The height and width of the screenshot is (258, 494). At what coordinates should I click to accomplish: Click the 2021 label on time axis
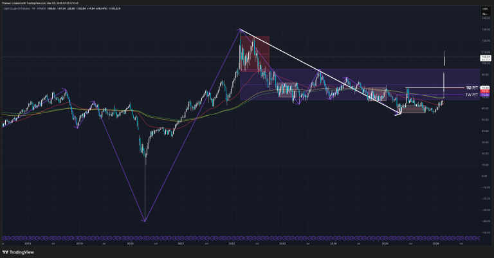tap(181, 243)
